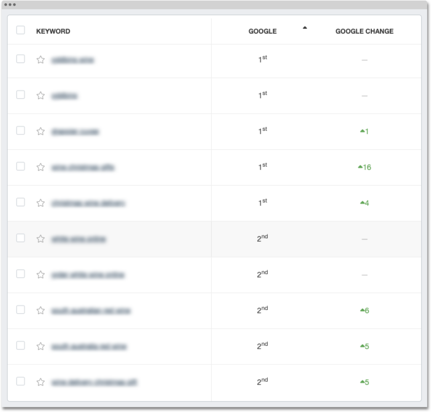This screenshot has width=431, height=412.
Task: Star the keyword with +1 Google change
Action: click(40, 131)
